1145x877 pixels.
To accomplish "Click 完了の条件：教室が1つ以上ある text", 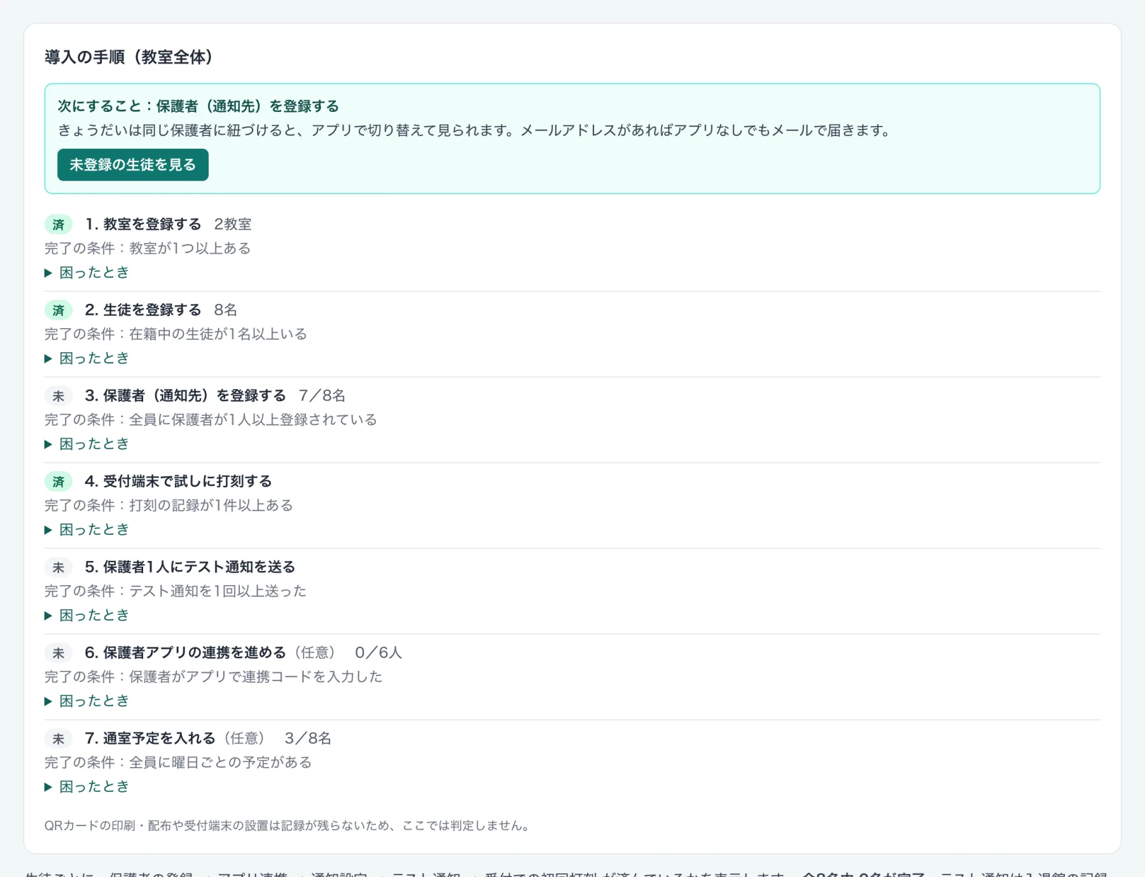I will pos(148,248).
